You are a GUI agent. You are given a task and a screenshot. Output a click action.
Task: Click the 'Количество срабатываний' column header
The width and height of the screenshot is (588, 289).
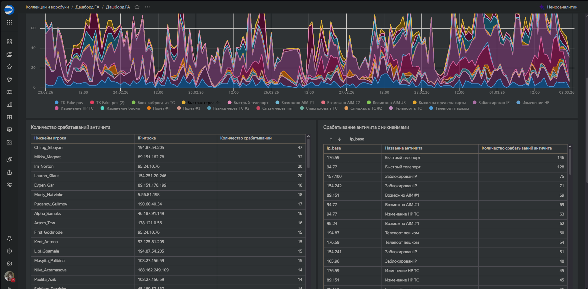click(246, 138)
